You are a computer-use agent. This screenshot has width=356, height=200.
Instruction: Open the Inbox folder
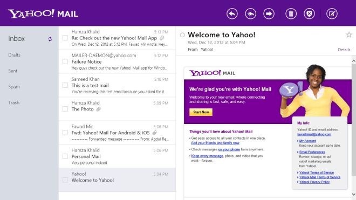pyautogui.click(x=16, y=39)
